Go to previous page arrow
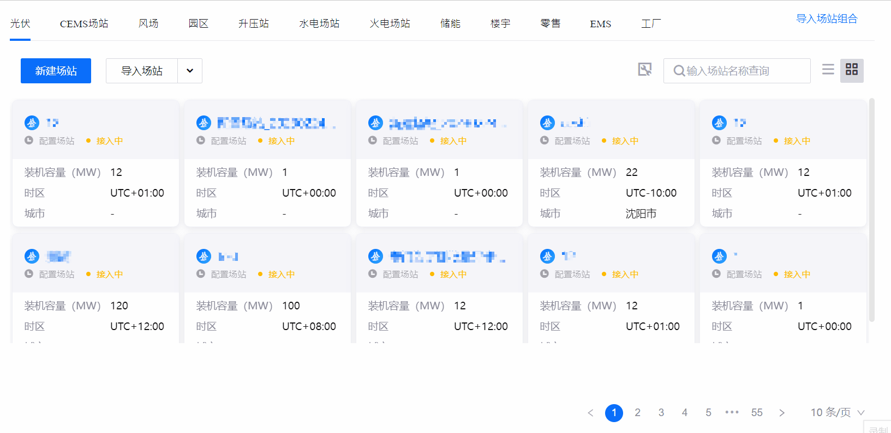 click(590, 413)
